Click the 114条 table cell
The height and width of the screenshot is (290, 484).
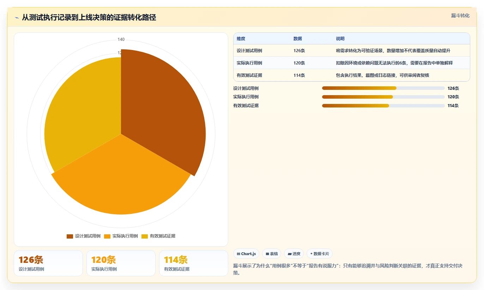(299, 75)
